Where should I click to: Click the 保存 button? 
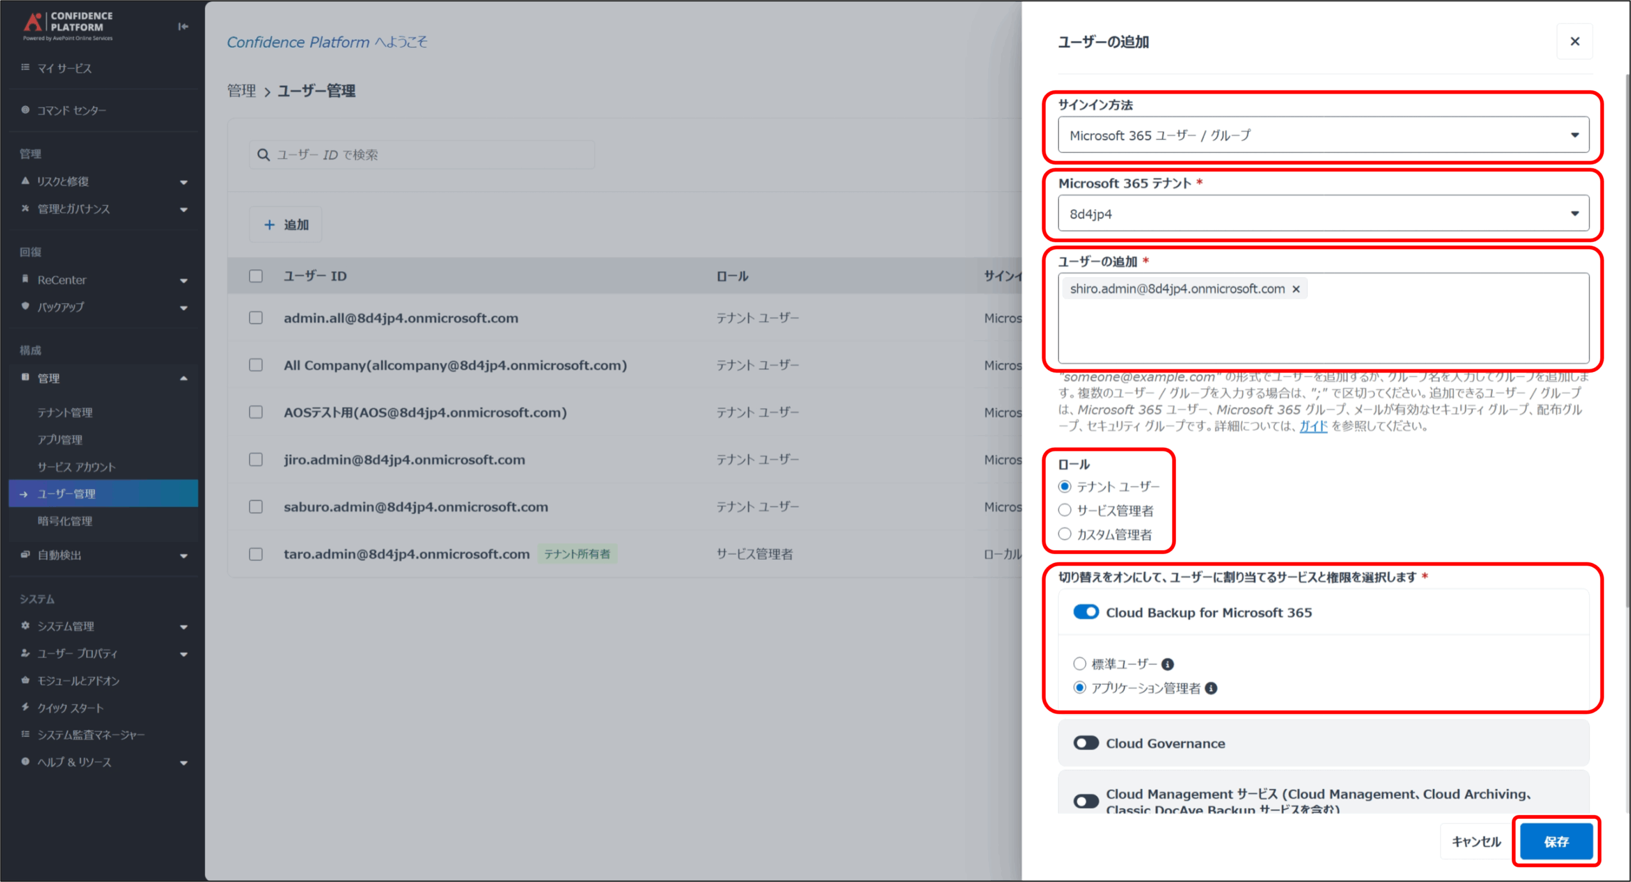[1555, 841]
